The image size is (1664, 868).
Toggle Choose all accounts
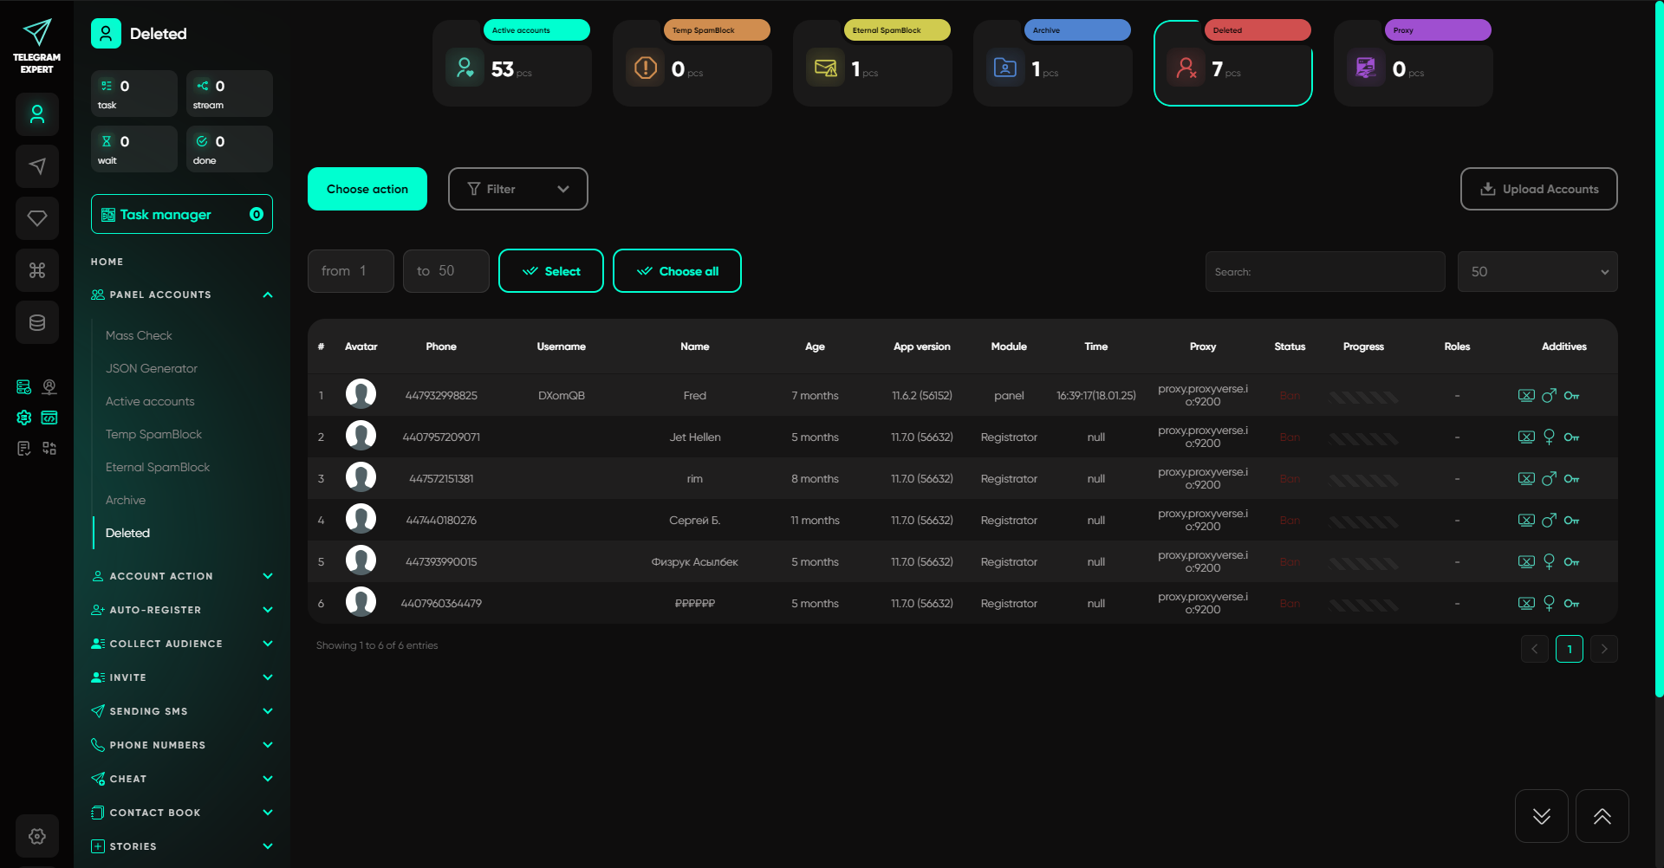click(677, 271)
